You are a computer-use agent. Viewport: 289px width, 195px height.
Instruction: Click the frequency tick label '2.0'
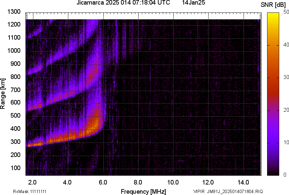point(32,183)
